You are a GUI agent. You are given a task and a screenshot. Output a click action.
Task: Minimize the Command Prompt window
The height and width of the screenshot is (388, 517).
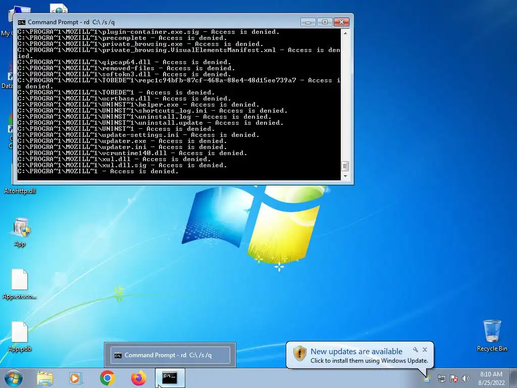(x=308, y=22)
